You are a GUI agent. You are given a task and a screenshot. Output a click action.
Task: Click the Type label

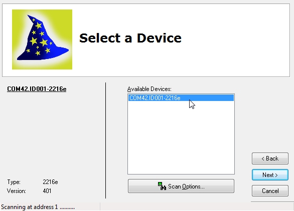[x=14, y=182]
